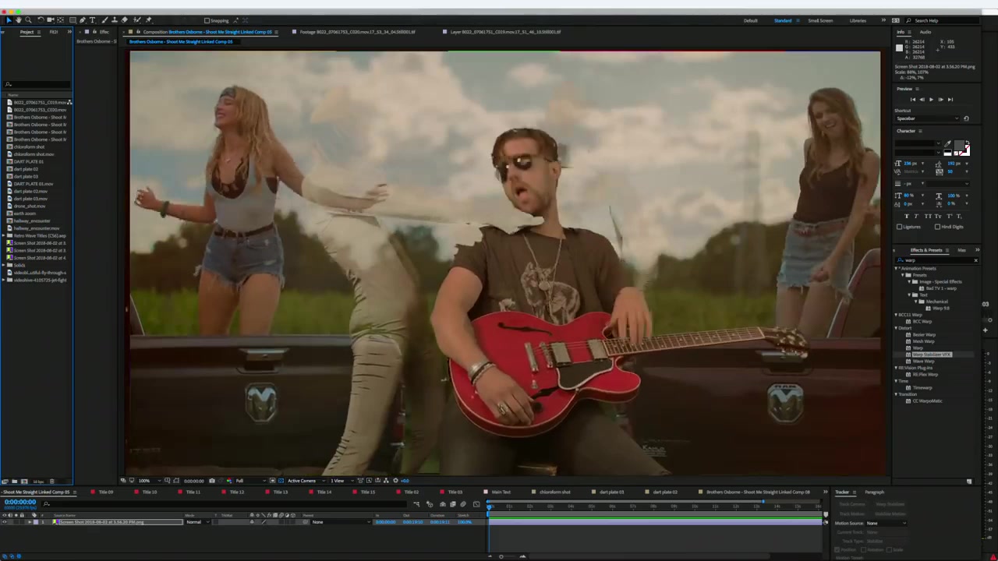Check the Ligatures option

(900, 227)
